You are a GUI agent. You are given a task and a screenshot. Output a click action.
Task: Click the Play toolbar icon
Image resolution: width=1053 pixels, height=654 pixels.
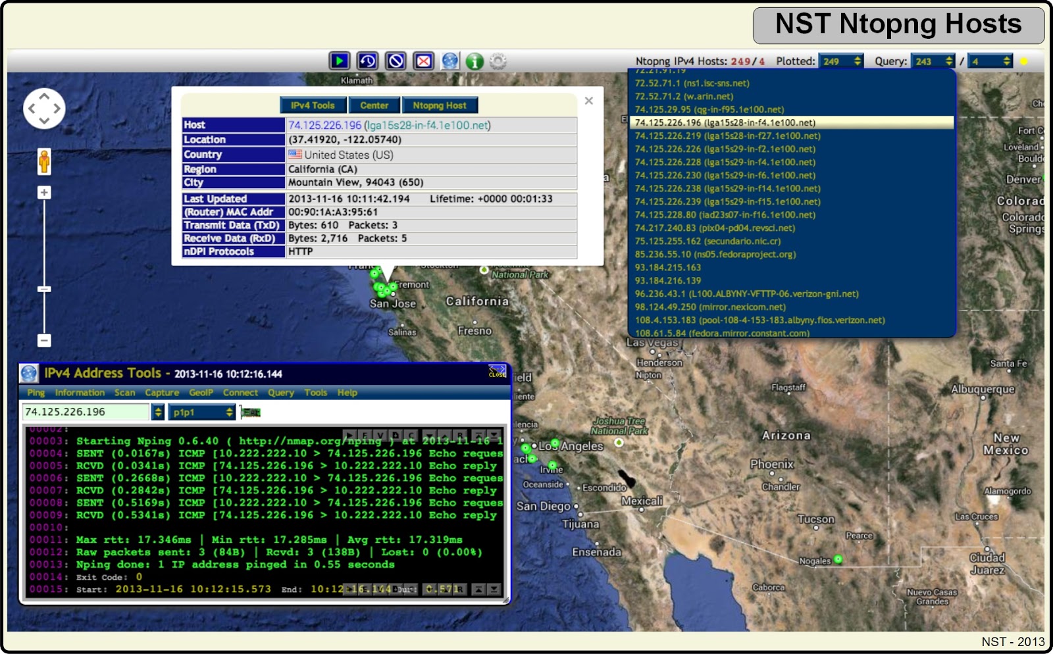click(339, 61)
